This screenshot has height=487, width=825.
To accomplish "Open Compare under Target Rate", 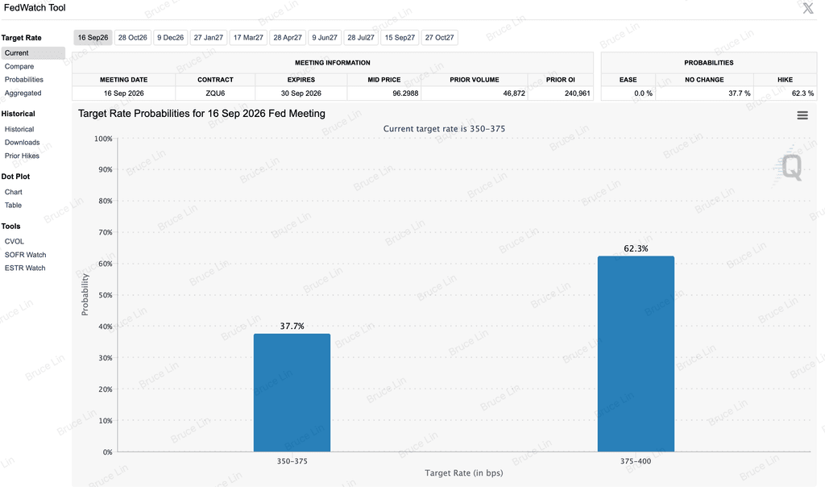I will click(19, 66).
